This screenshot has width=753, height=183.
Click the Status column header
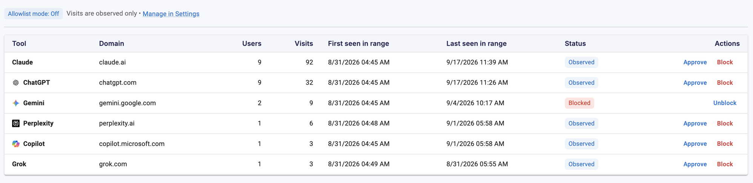575,43
